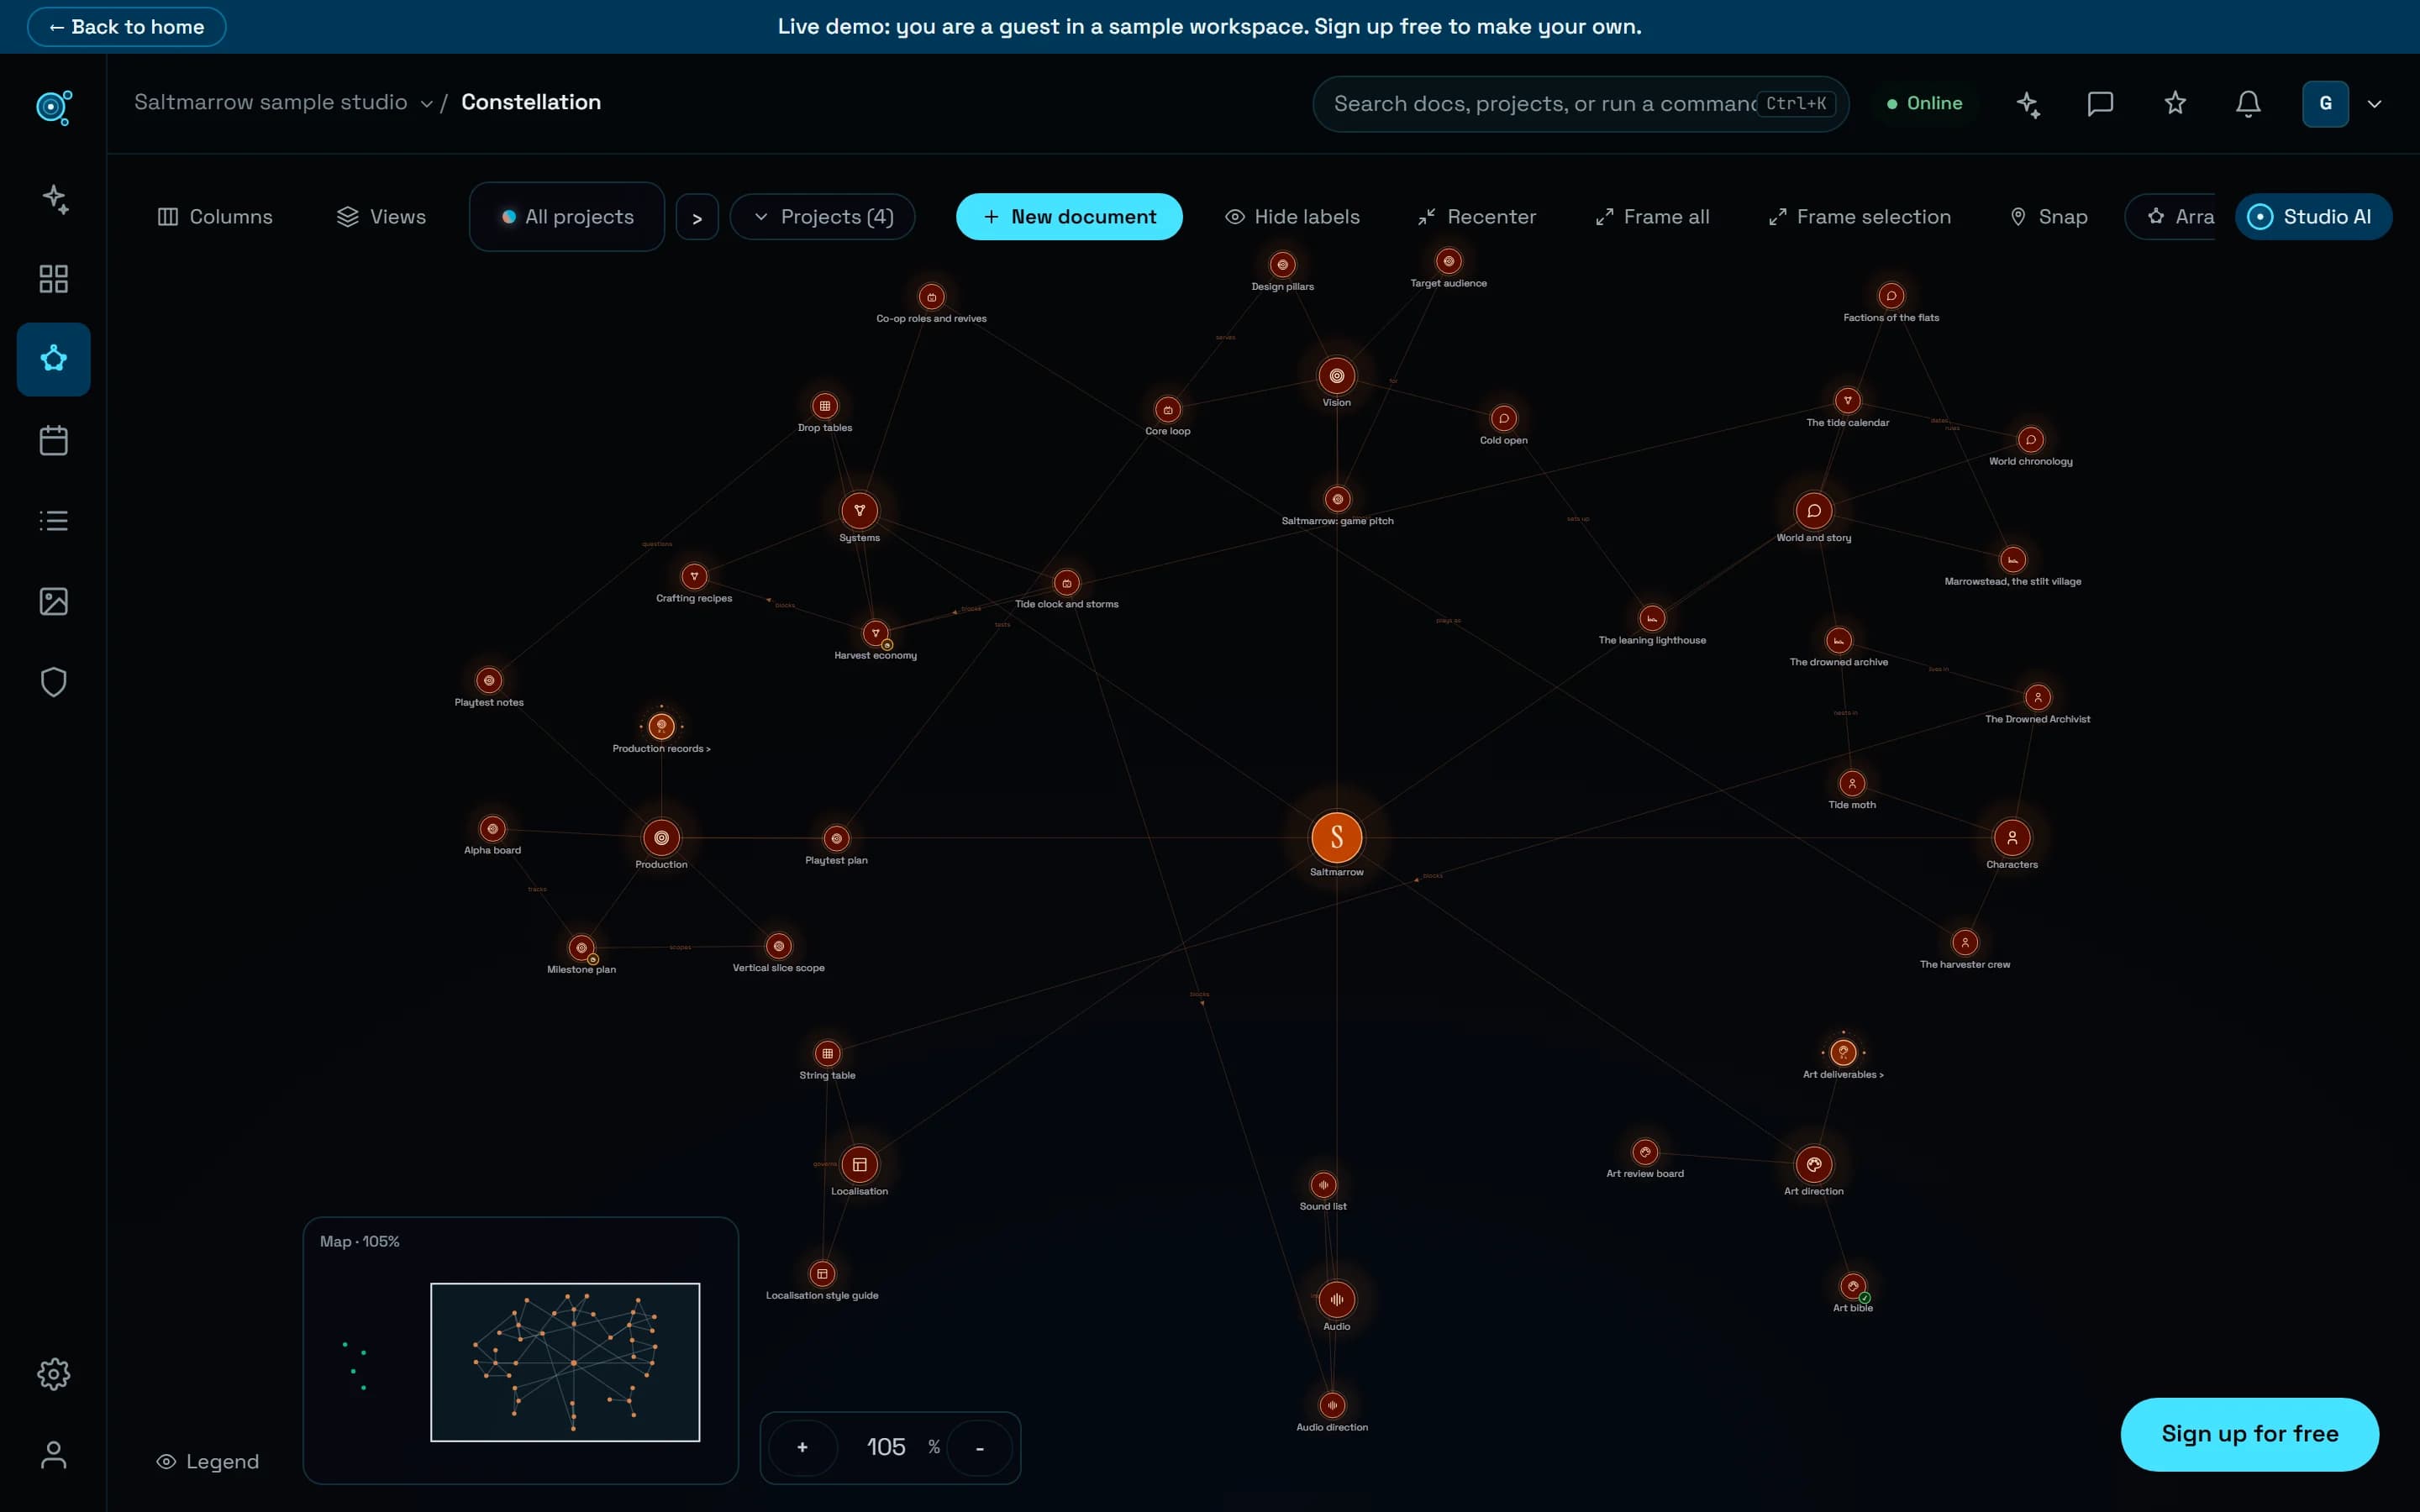This screenshot has width=2420, height=1512.
Task: Click Recenter
Action: click(1477, 217)
